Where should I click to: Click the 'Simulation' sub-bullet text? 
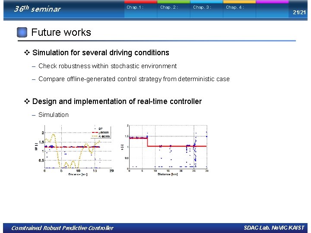(x=54, y=115)
